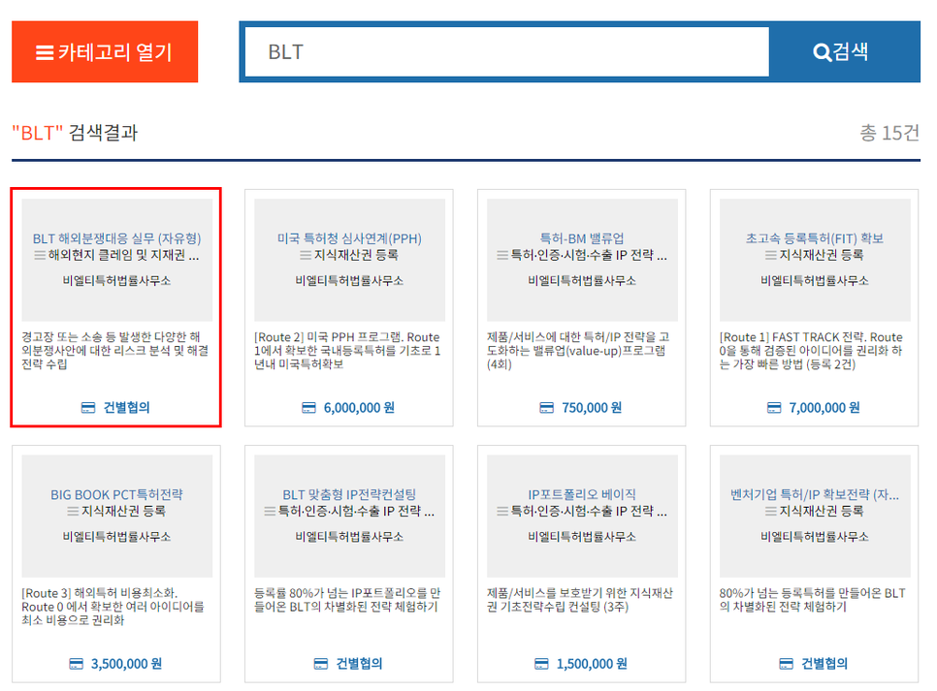Click the list icon in 초고속 등록특허(FIT) card
Viewport: 937px width, 691px height.
coord(771,256)
